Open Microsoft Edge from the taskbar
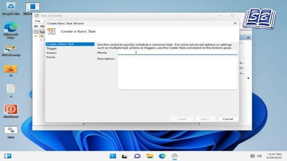This screenshot has height=161, width=287. (x=162, y=156)
